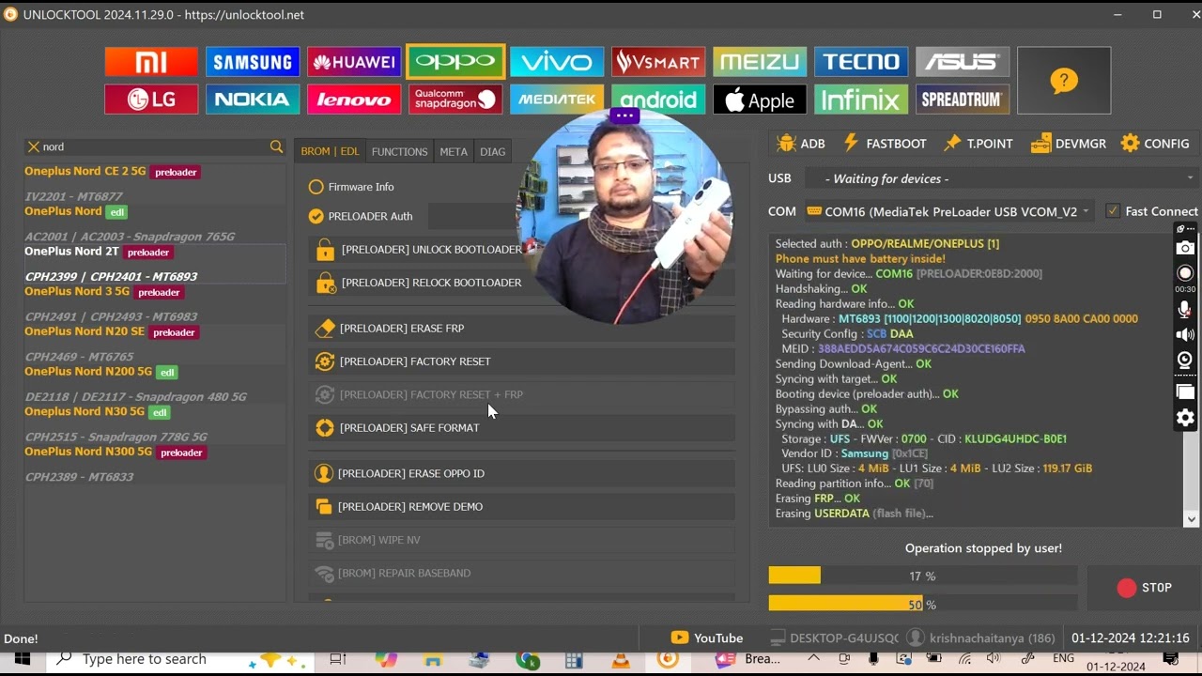Open the COM port dropdown
The width and height of the screenshot is (1202, 676).
point(948,211)
